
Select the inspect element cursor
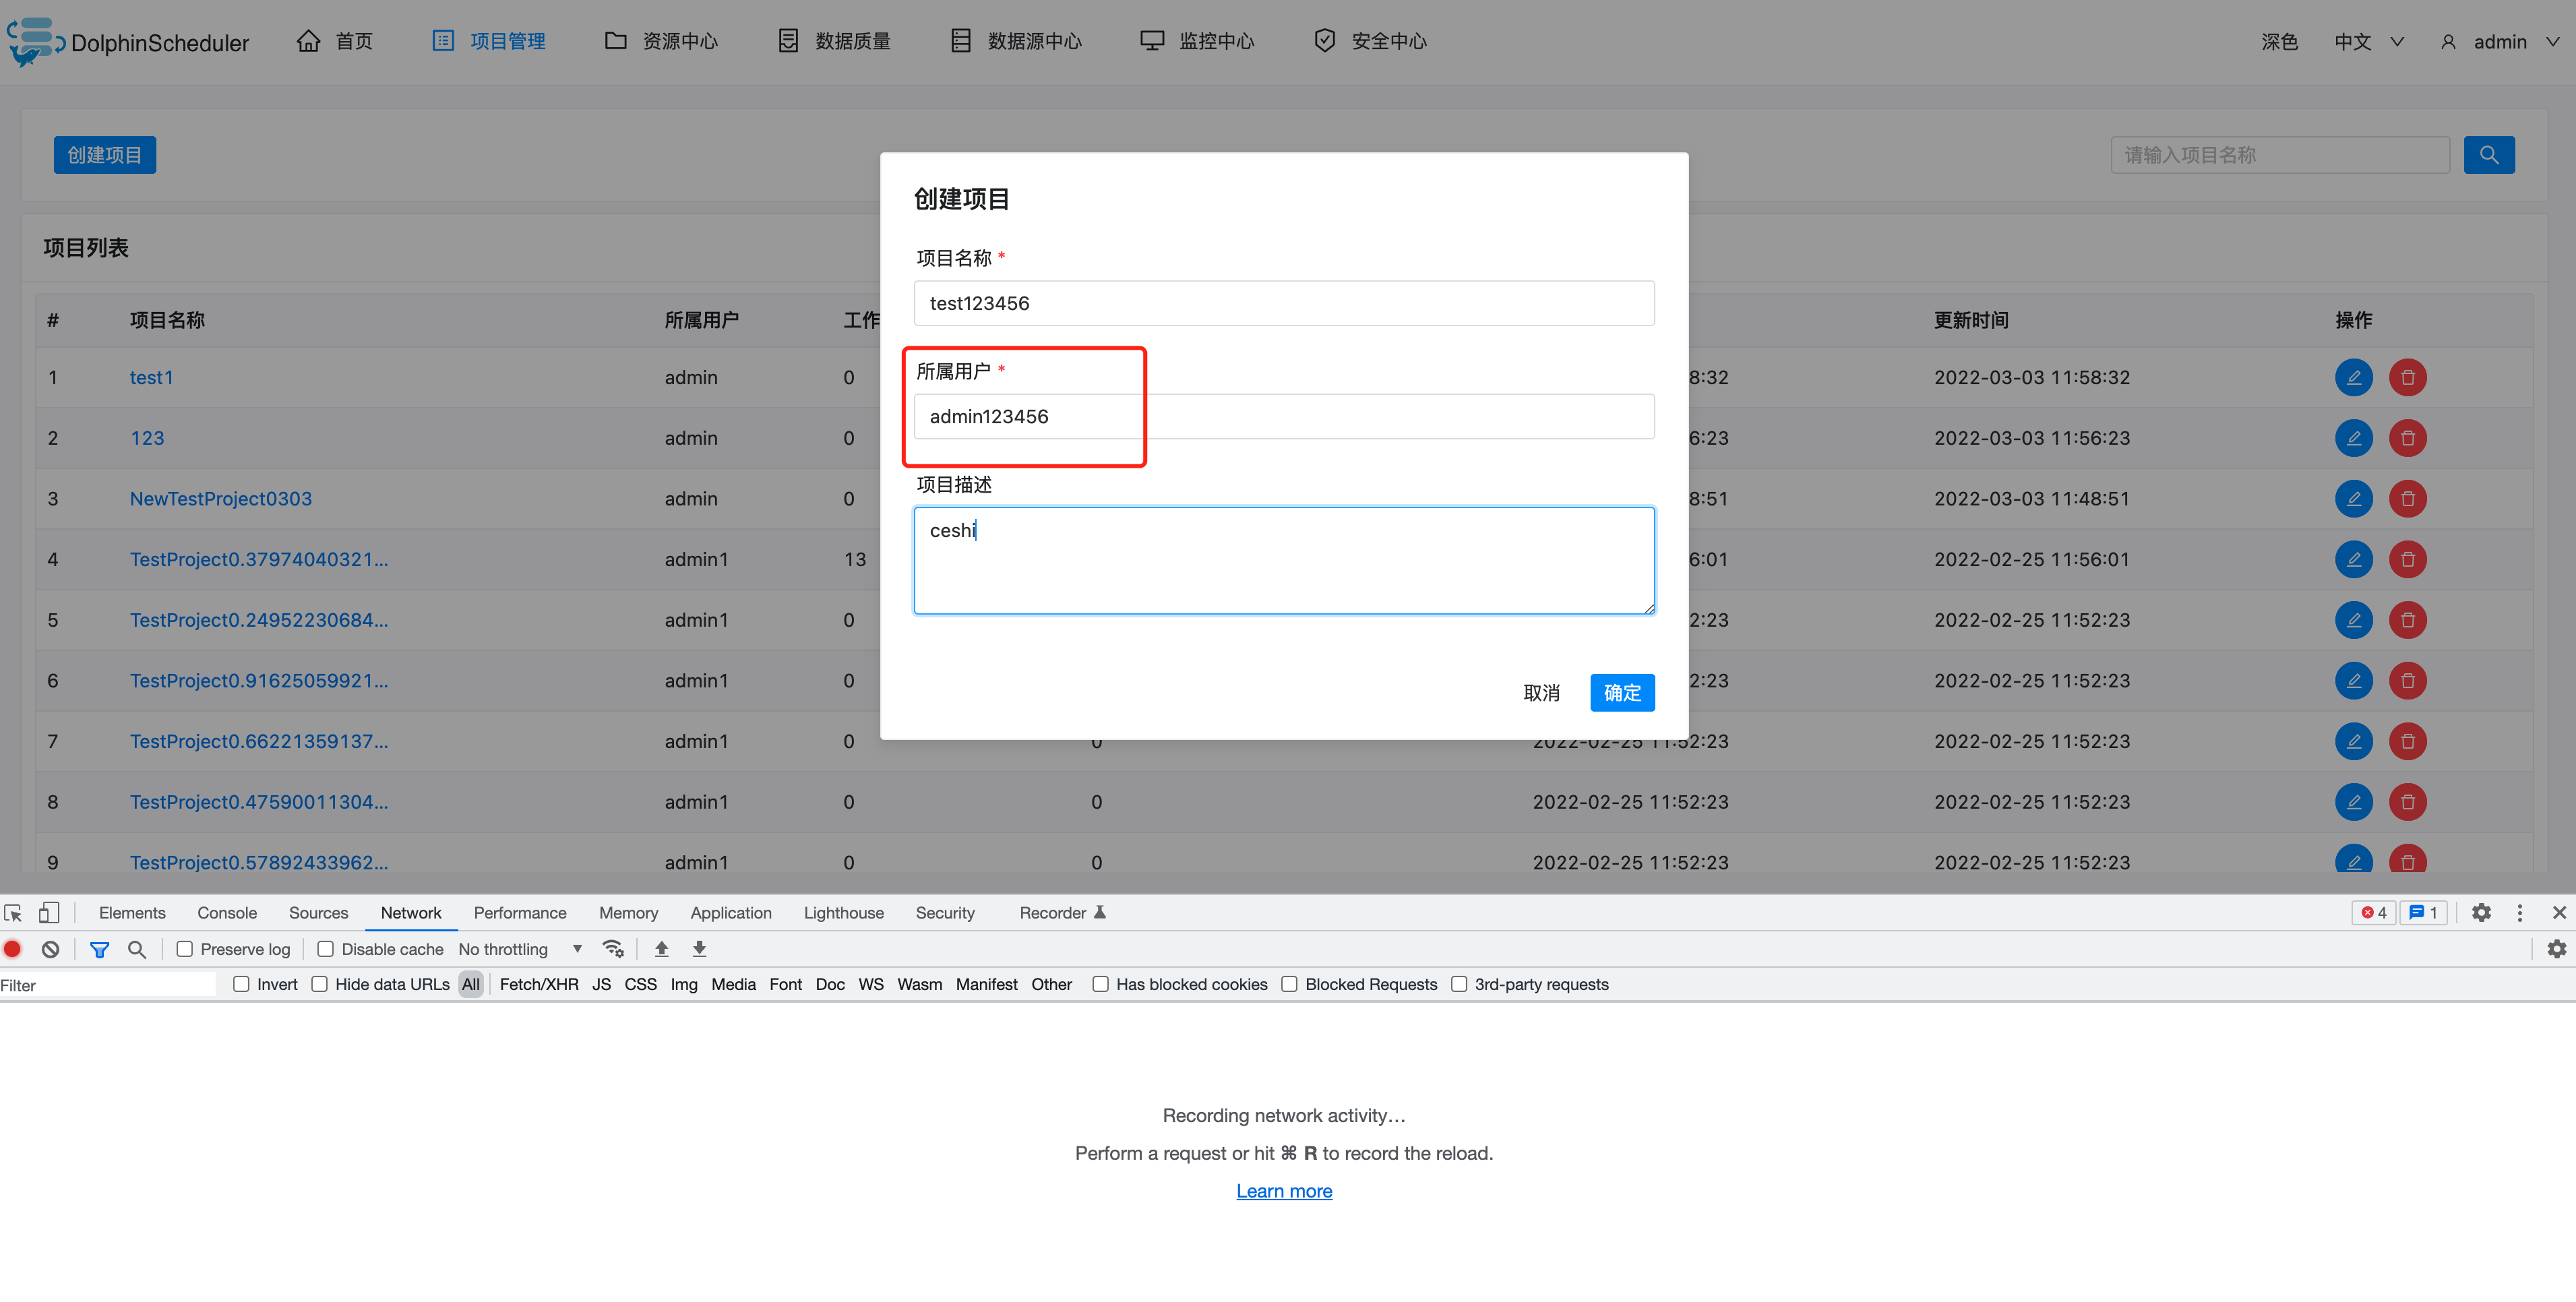(x=13, y=912)
